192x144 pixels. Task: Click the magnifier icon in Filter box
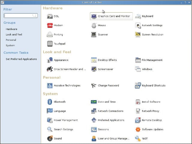[34, 15]
